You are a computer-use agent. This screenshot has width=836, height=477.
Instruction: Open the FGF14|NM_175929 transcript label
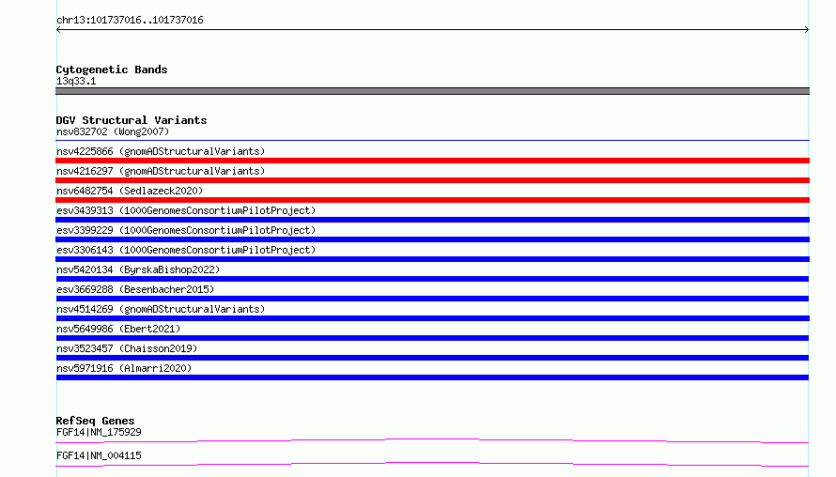tap(99, 432)
